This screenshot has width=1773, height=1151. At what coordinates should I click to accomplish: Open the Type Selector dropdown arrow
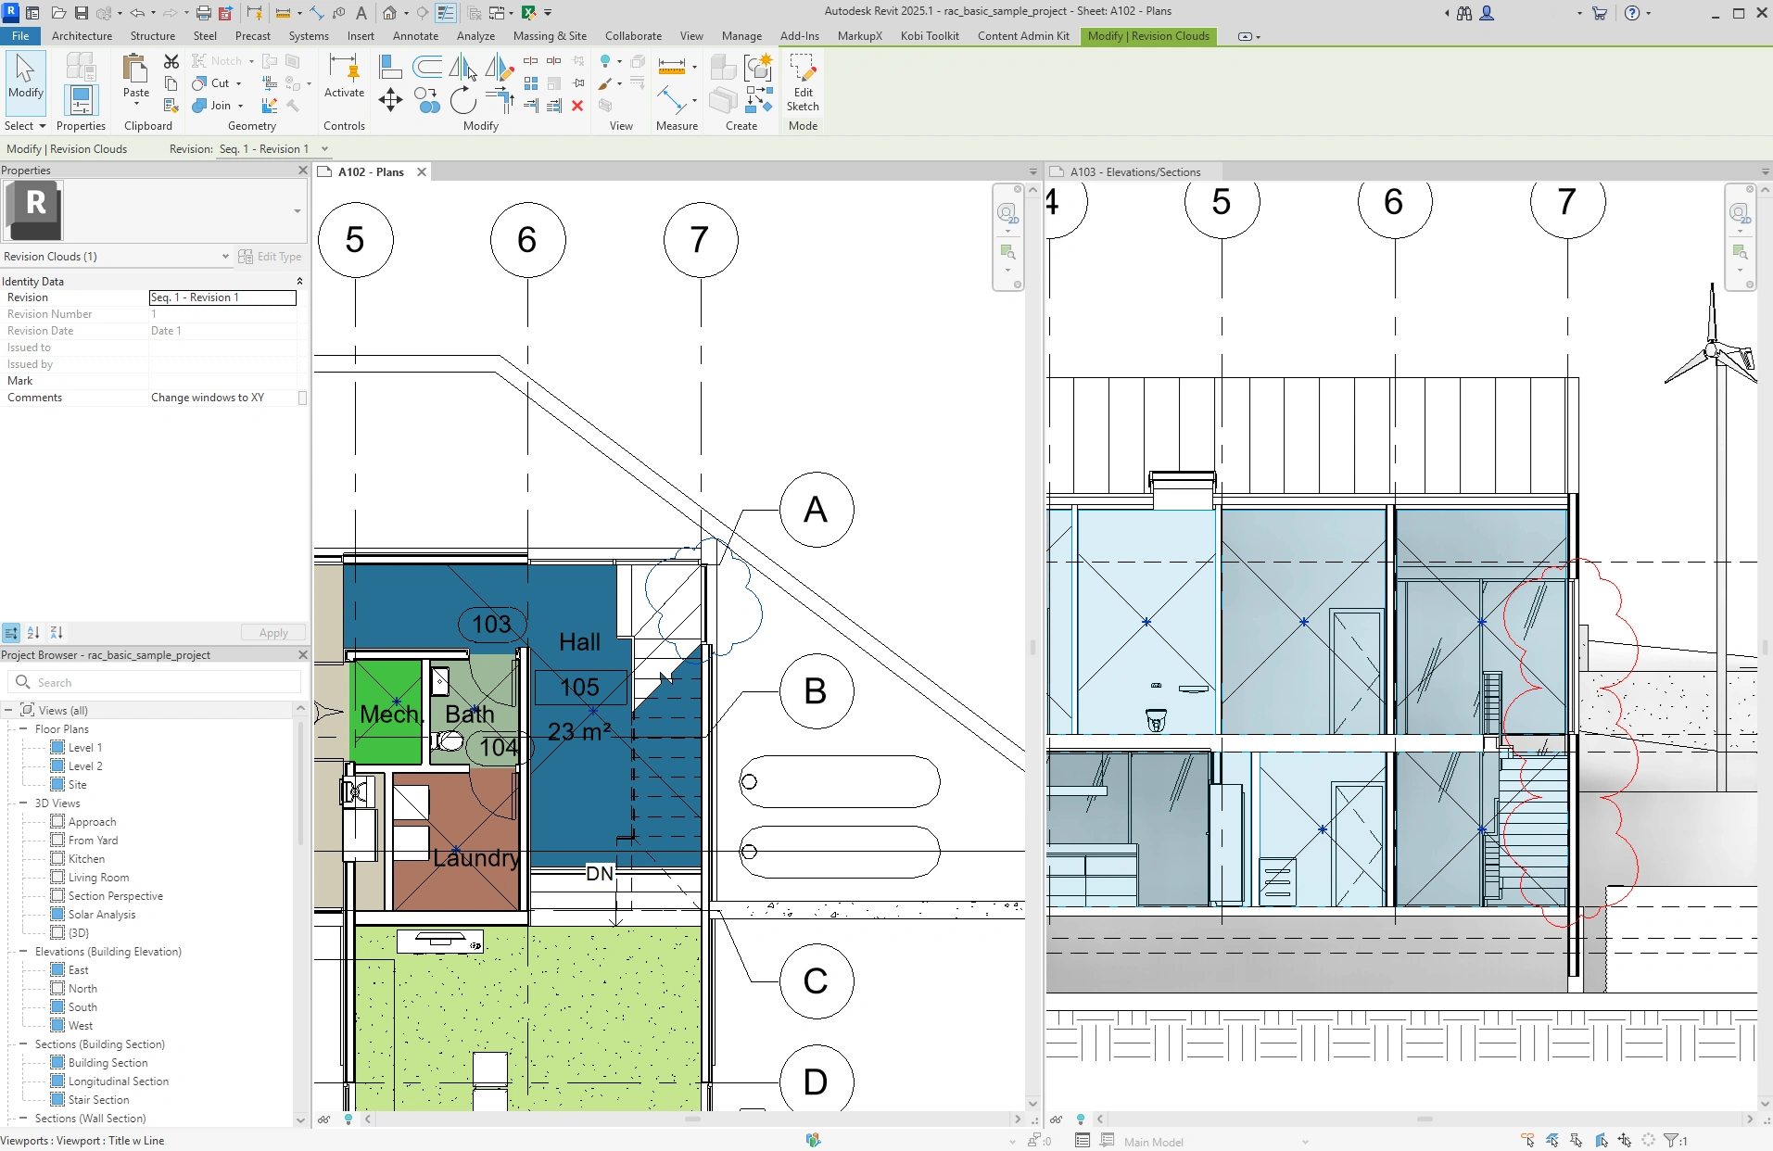pyautogui.click(x=297, y=211)
